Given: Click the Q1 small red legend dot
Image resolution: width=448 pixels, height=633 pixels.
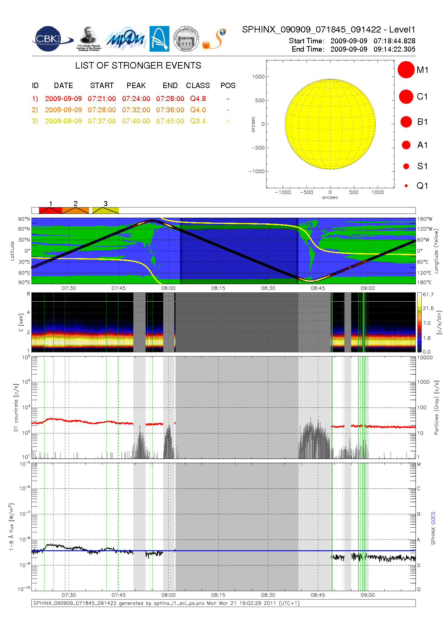Looking at the screenshot, I should pos(406,186).
